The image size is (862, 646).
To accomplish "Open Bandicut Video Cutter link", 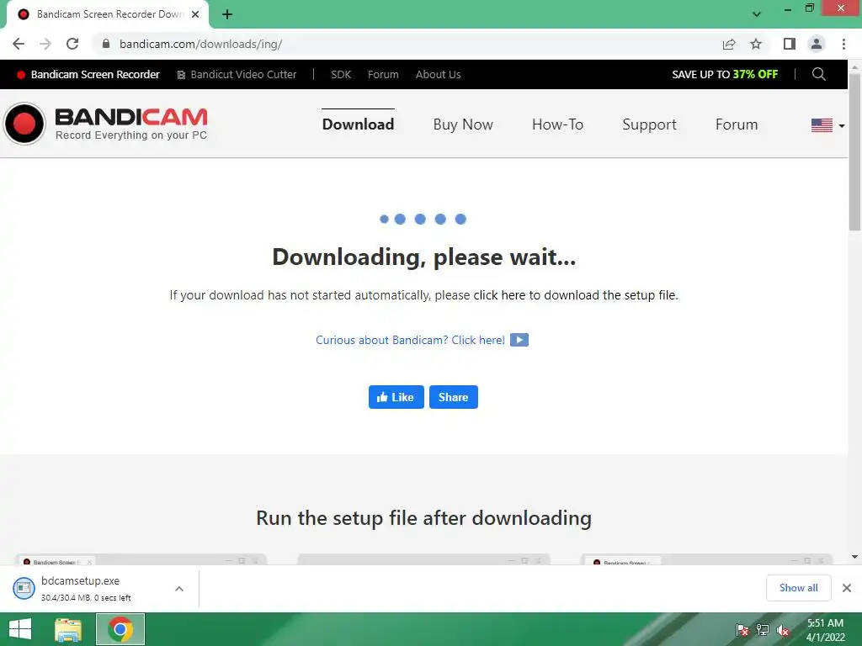I will tap(237, 75).
